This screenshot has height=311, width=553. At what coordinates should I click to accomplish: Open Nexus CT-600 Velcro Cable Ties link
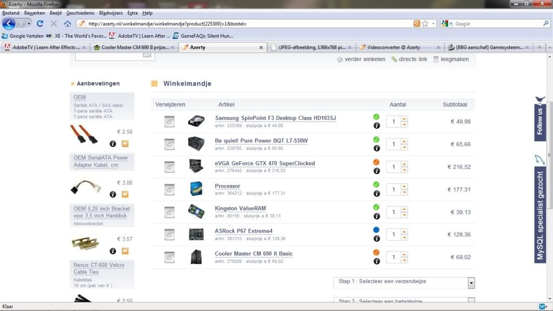coord(99,269)
